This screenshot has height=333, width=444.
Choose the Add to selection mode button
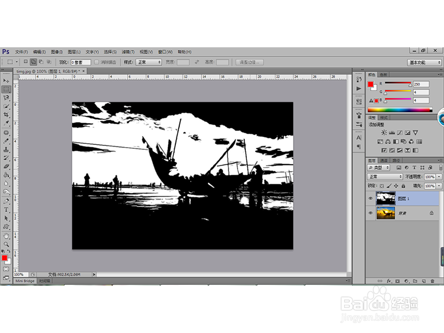pyautogui.click(x=33, y=62)
